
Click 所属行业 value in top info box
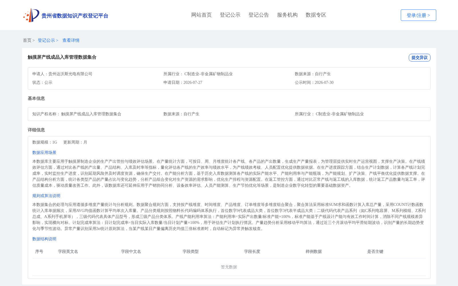pos(208,74)
